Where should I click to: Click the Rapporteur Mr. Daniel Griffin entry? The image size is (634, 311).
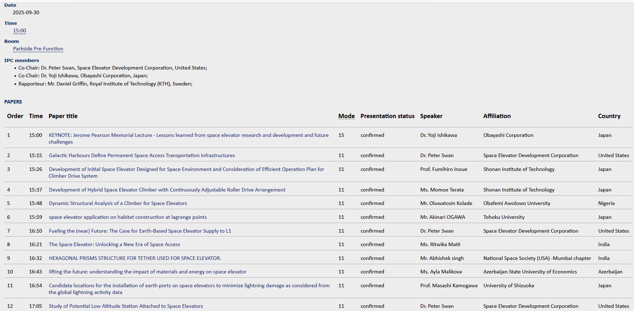point(105,84)
